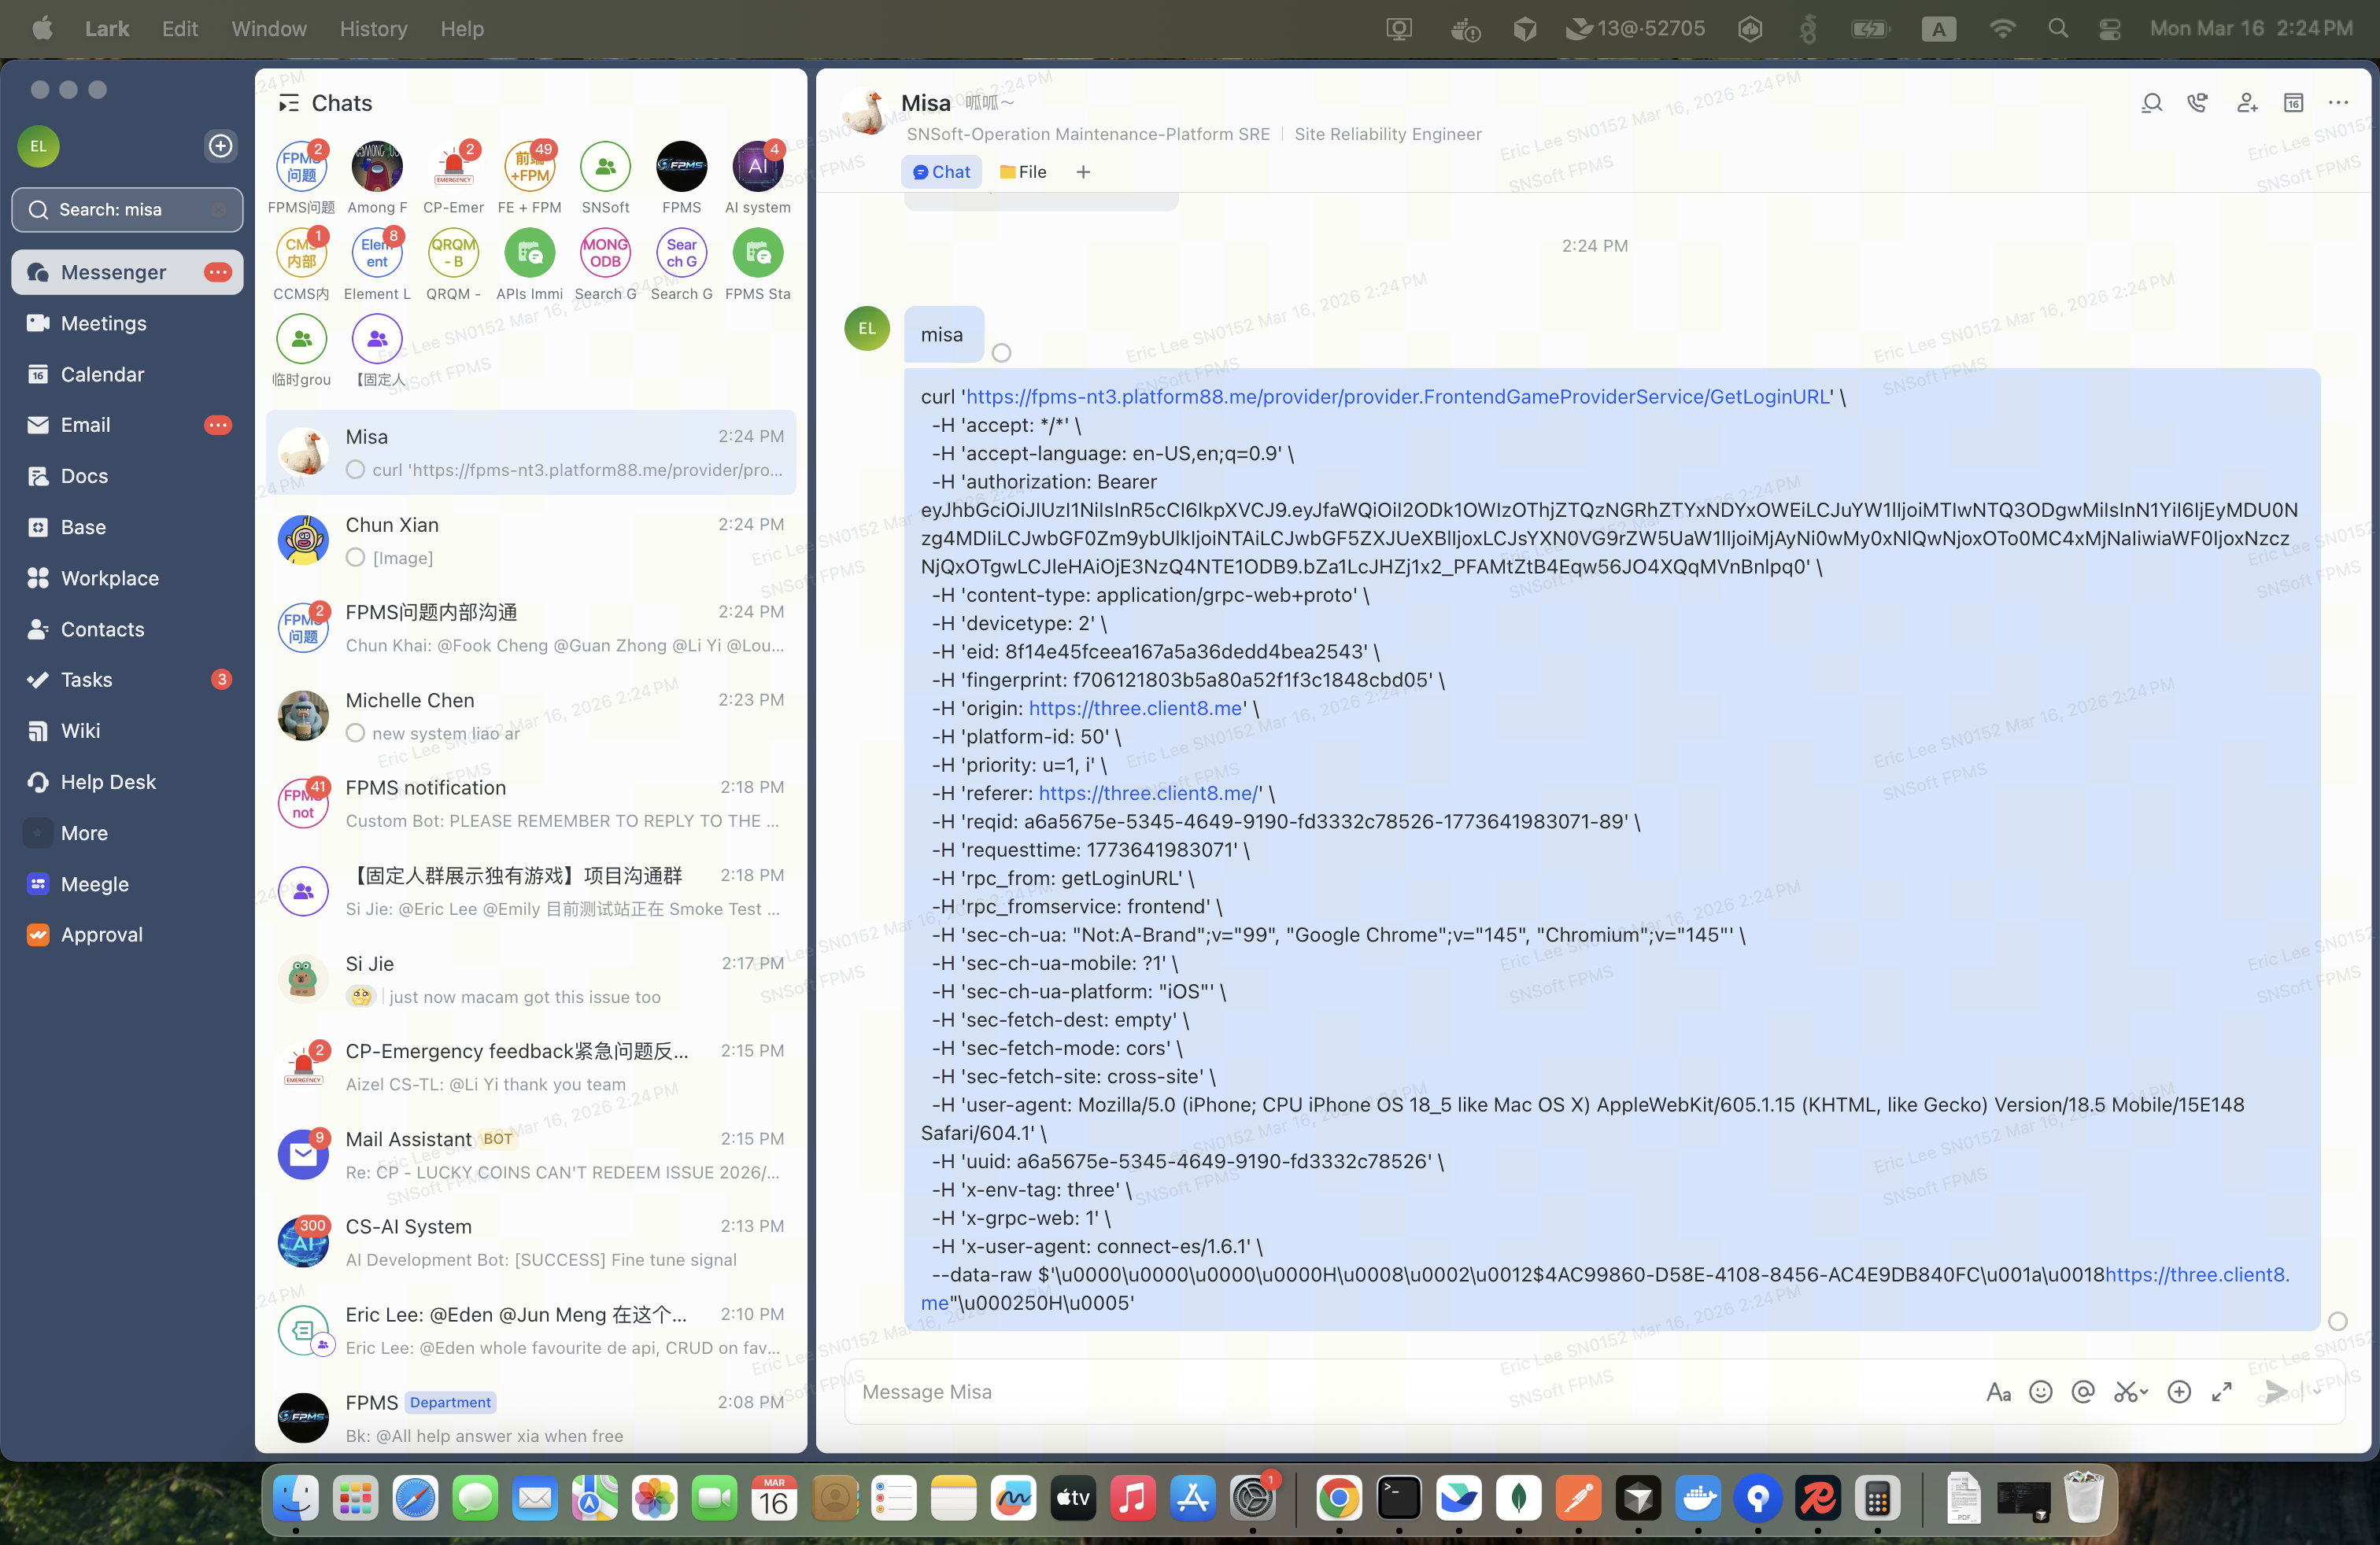This screenshot has width=2380, height=1545.
Task: Click the search-in-chat icon in Misa header
Action: [x=2151, y=103]
